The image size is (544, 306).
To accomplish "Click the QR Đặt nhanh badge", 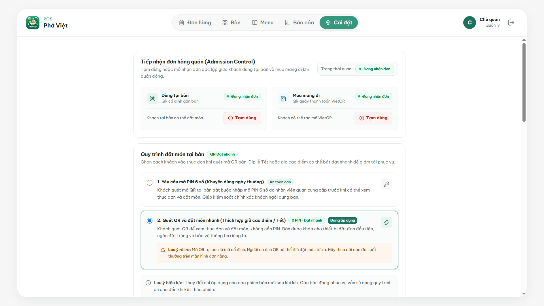I will 222,154.
